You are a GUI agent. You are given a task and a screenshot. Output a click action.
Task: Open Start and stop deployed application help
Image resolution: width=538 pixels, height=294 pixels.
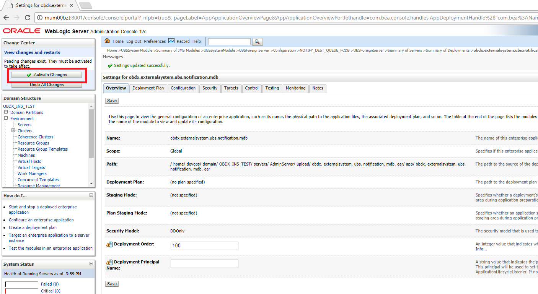[43, 210]
